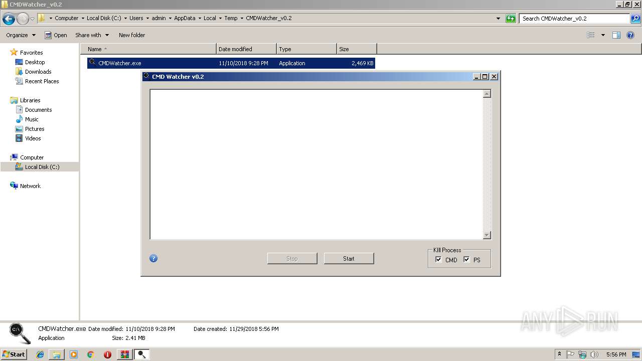
Task: Click the log scrollbar up arrow
Action: point(487,94)
